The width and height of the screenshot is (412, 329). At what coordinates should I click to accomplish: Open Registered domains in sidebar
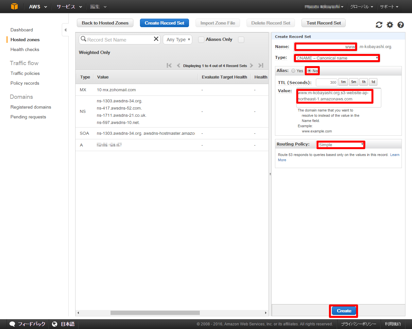[31, 107]
